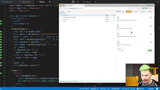The width and height of the screenshot is (160, 90).
Task: Click edit icon for 'multiplies' test
Action: (108, 19)
